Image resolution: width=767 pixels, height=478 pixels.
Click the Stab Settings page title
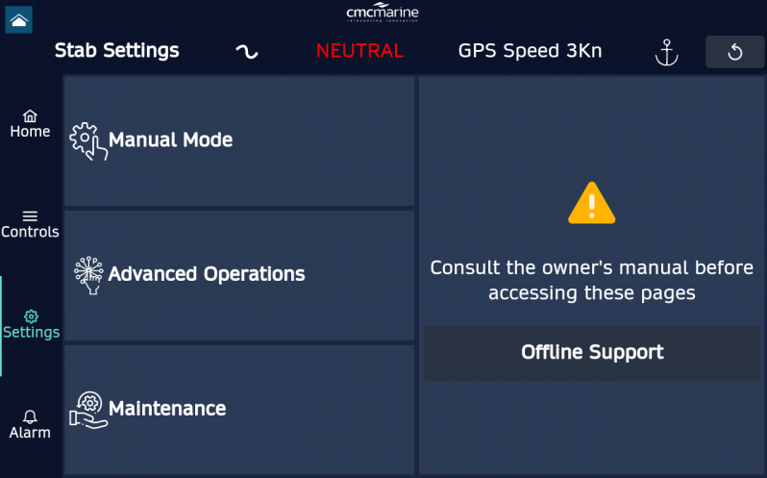[x=117, y=51]
